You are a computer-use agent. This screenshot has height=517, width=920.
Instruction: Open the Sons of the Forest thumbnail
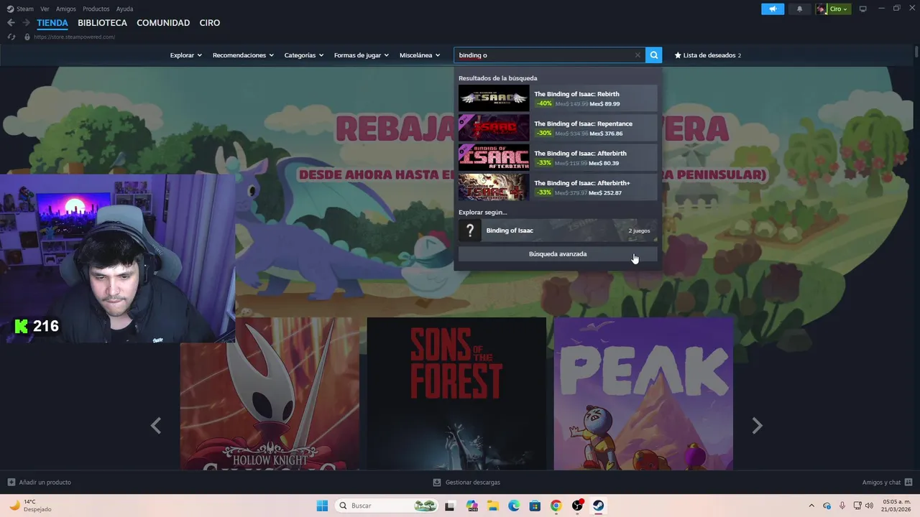tap(456, 393)
